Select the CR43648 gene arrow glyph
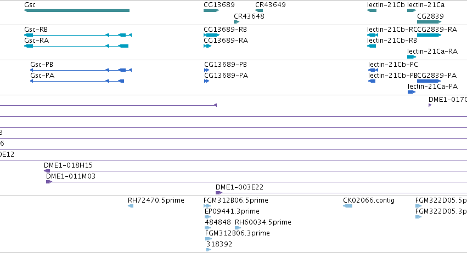 (x=237, y=22)
